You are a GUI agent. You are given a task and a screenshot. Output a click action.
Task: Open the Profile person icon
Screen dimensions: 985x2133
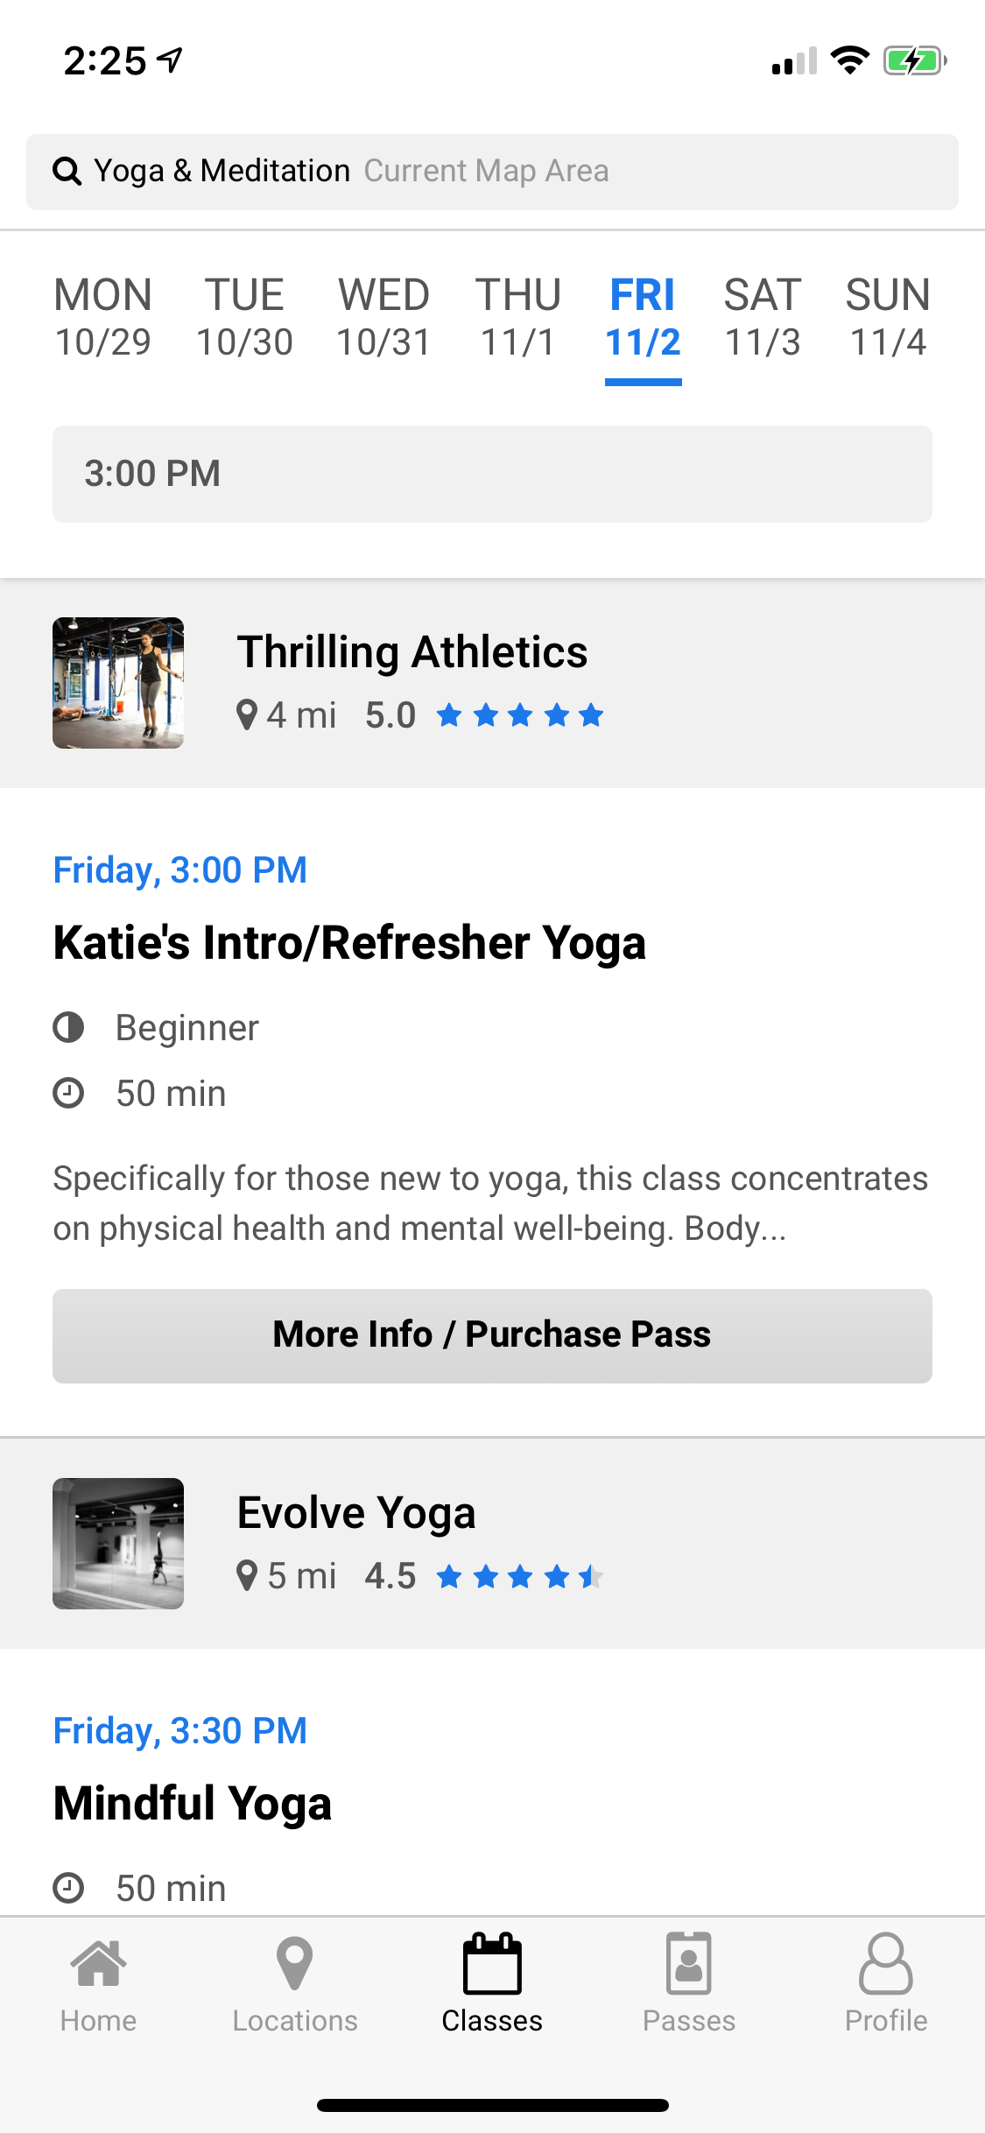885,1964
